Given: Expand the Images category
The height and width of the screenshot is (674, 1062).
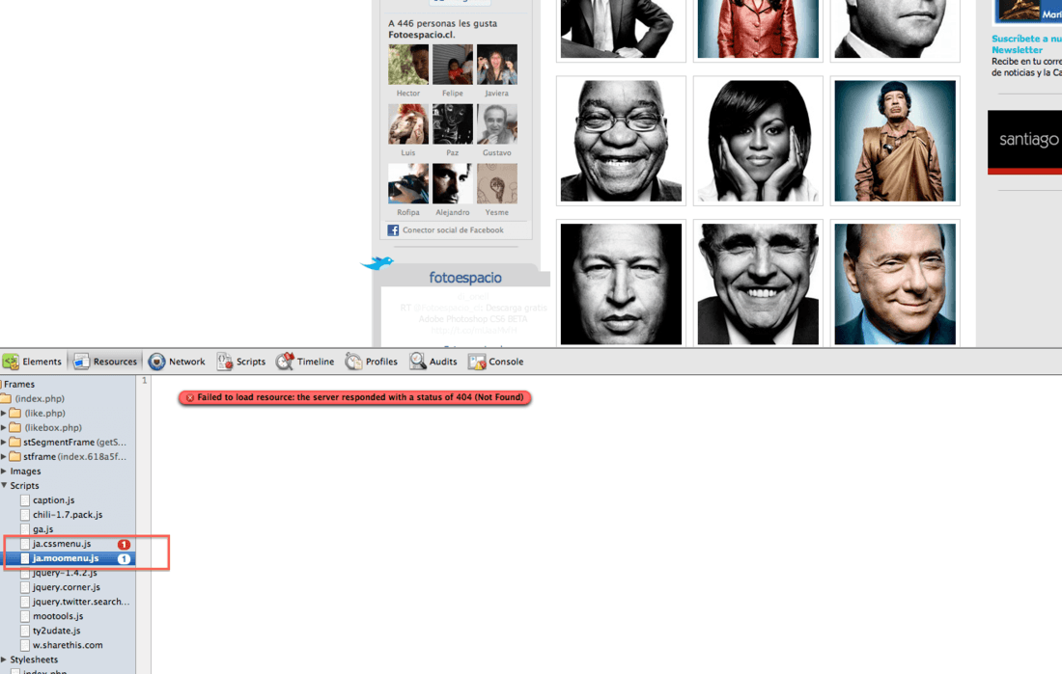Looking at the screenshot, I should click(x=4, y=471).
